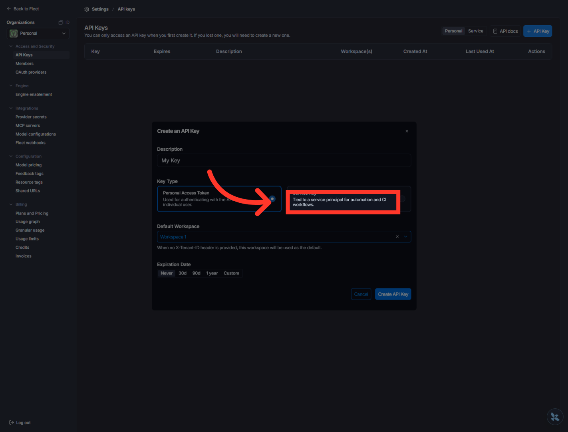Switch to the Service keys tab
The image size is (568, 432).
(x=476, y=31)
